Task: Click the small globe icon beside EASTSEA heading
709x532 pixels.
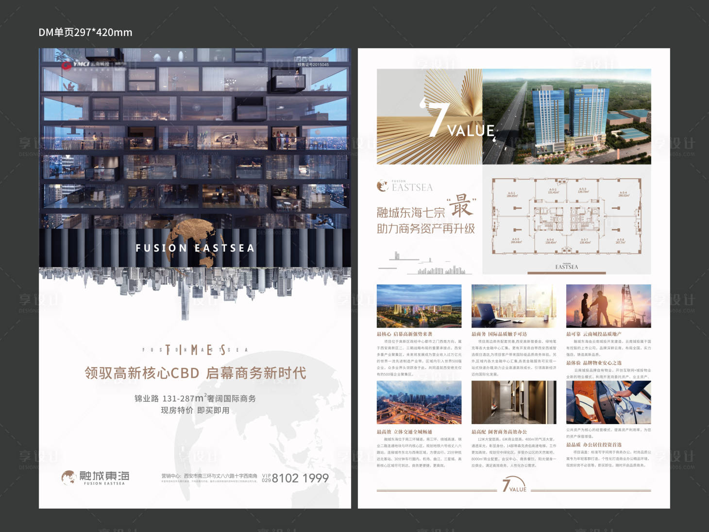Action: tap(382, 186)
